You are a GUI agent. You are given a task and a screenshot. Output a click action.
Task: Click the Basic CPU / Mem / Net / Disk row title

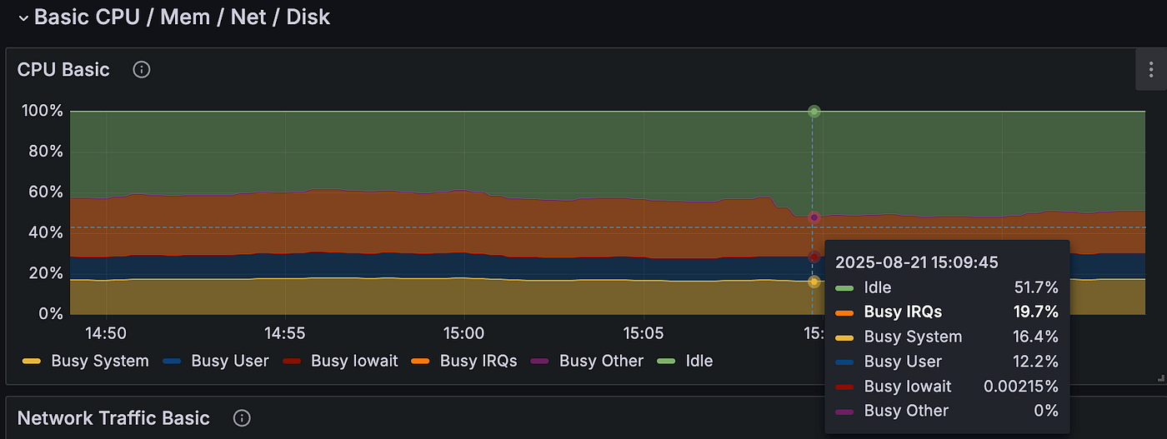[x=183, y=17]
